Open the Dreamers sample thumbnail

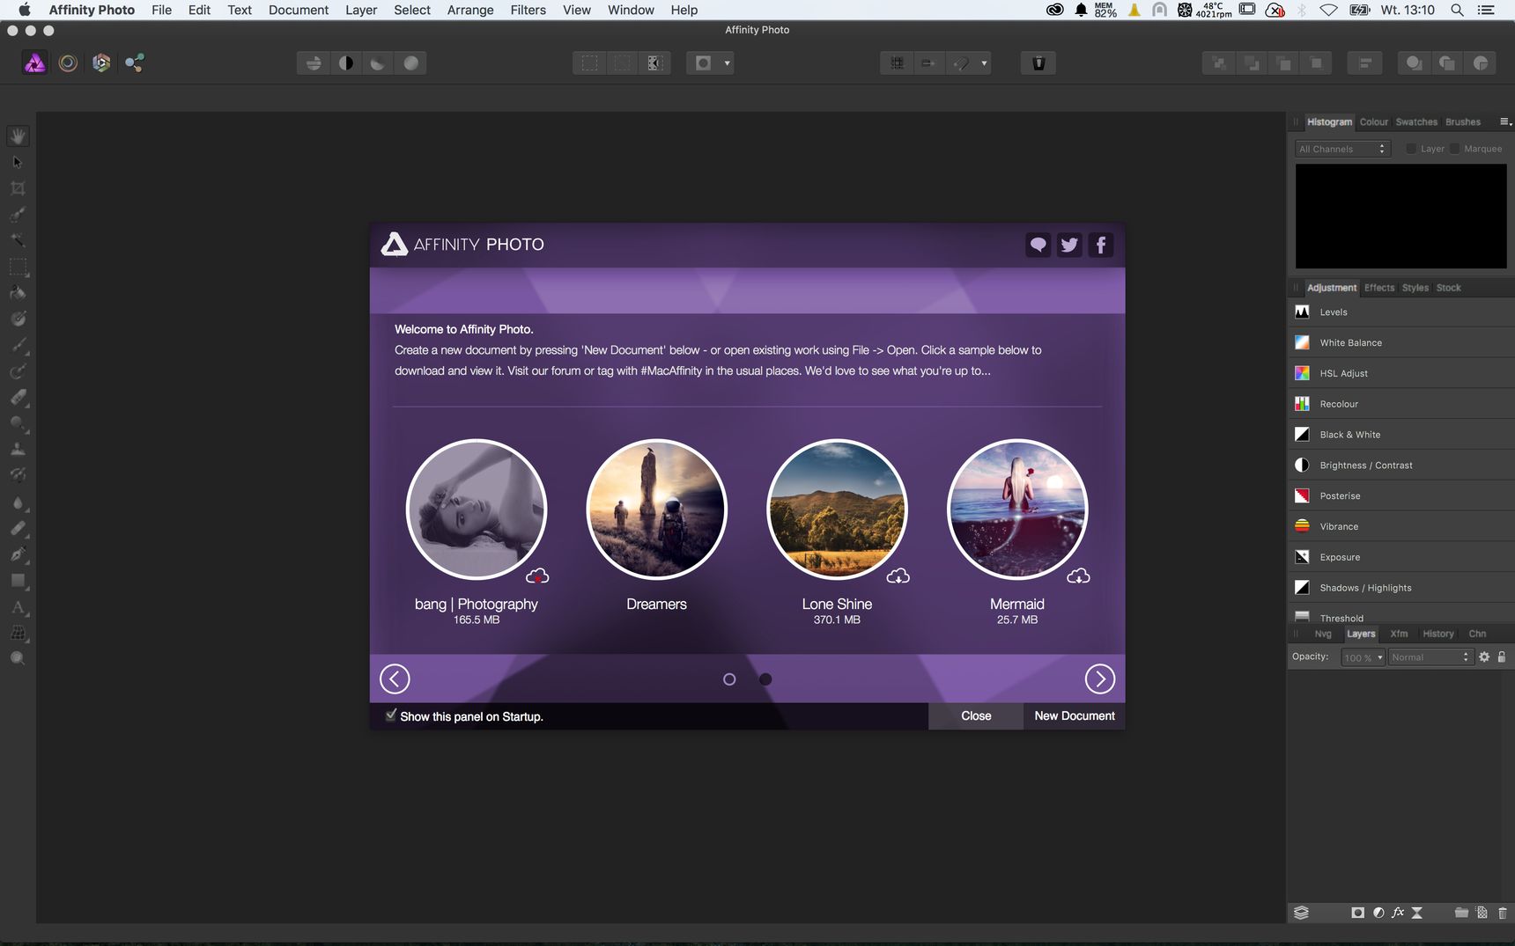coord(656,510)
